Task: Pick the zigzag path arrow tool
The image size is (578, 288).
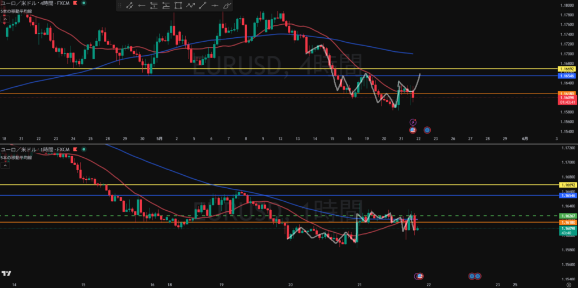Action: click(191, 6)
